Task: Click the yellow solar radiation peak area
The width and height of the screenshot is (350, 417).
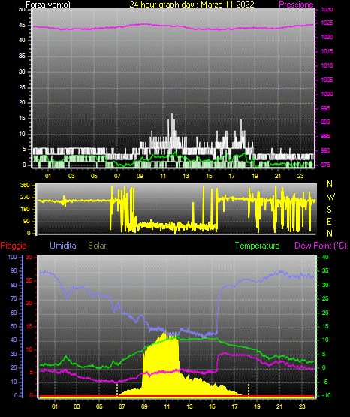Action: coord(161,367)
